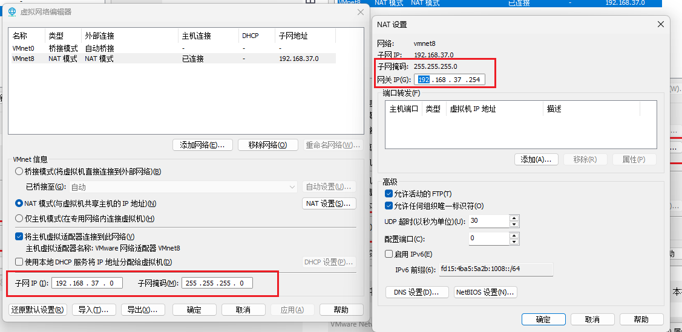The height and width of the screenshot is (332, 682).
Task: Click 帮助 in the network editor
Action: pos(341,310)
